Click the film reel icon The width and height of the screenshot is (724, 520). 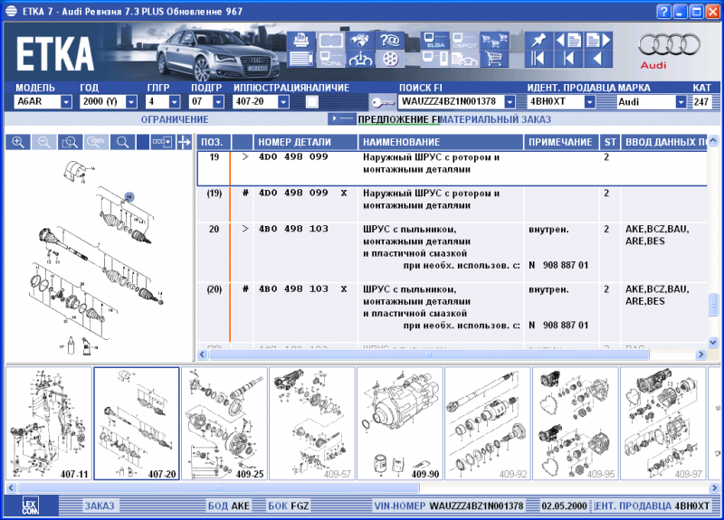click(x=390, y=59)
